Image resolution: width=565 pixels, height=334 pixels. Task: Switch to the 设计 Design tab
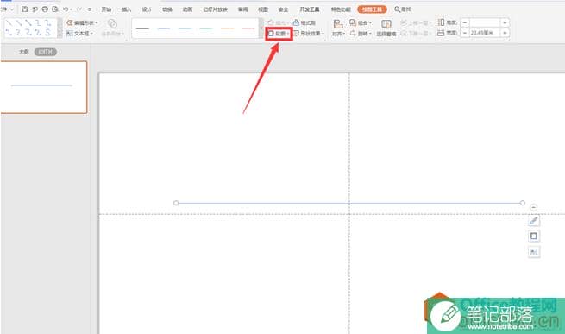coord(147,9)
